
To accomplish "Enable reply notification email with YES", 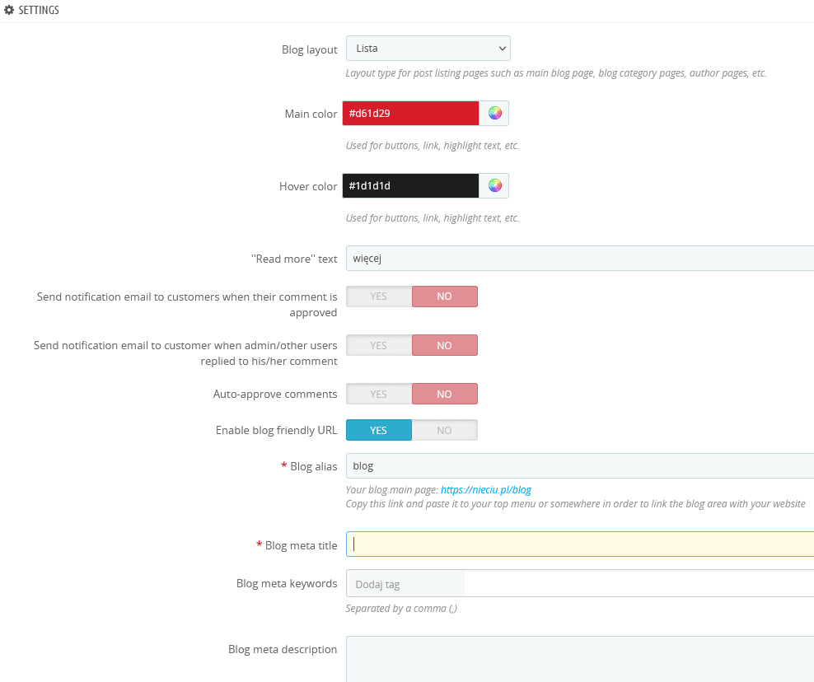I will [x=379, y=345].
